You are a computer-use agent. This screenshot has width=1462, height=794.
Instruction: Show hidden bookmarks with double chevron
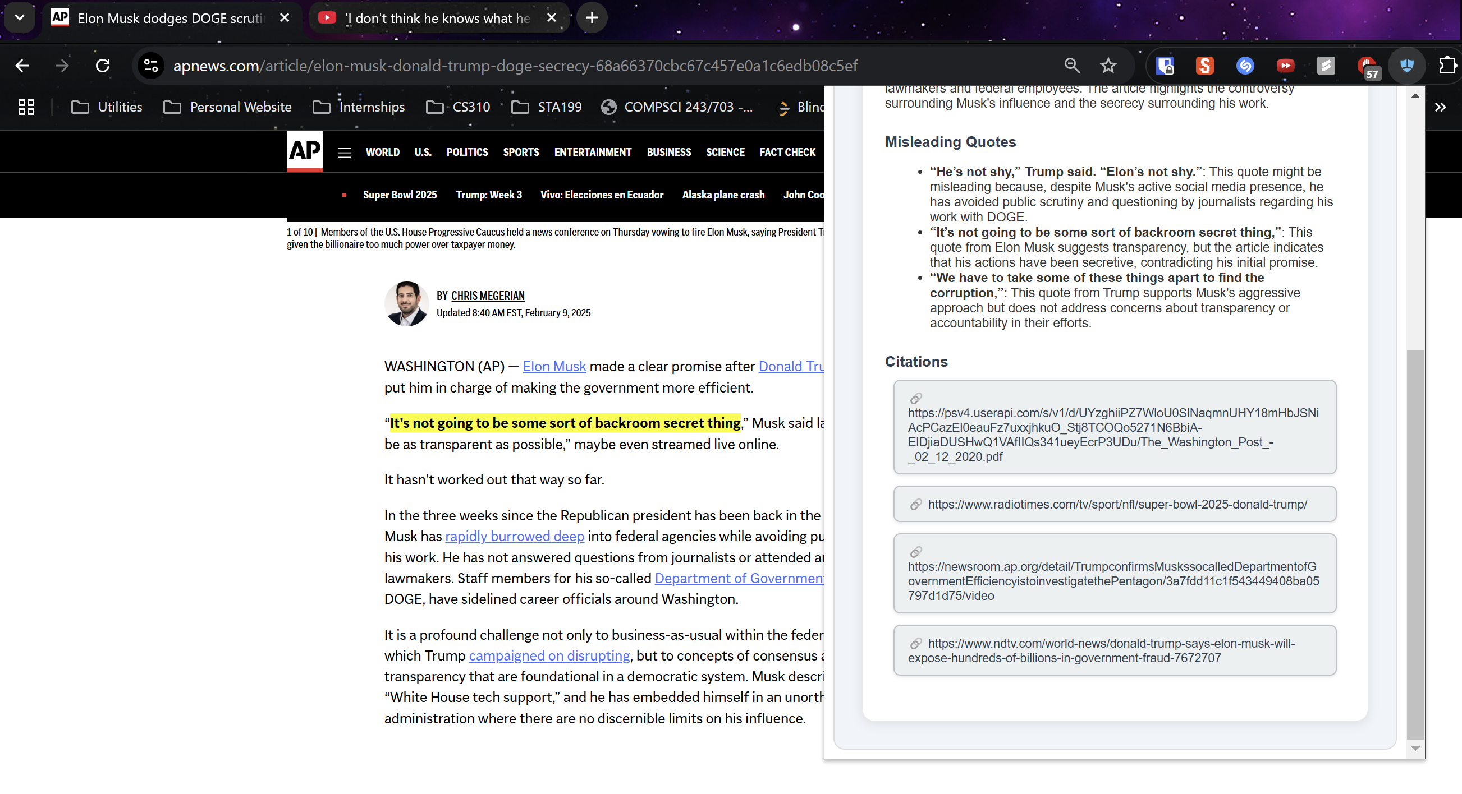click(1440, 107)
